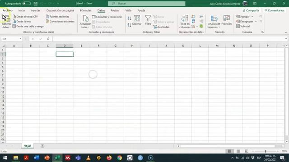Open Word from the taskbar
The width and height of the screenshot is (289, 162).
coord(37,158)
